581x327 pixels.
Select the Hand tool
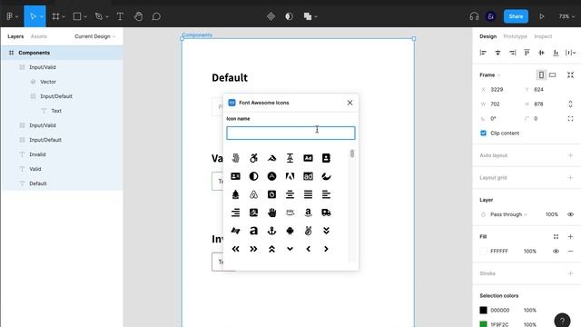138,16
